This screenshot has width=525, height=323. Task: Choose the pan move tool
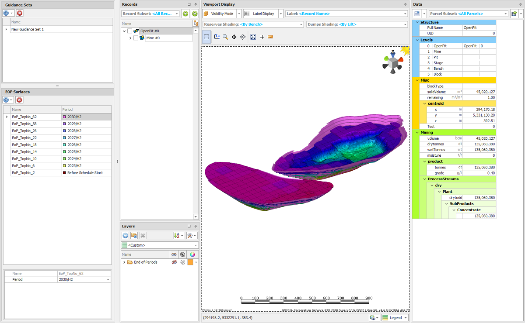234,37
